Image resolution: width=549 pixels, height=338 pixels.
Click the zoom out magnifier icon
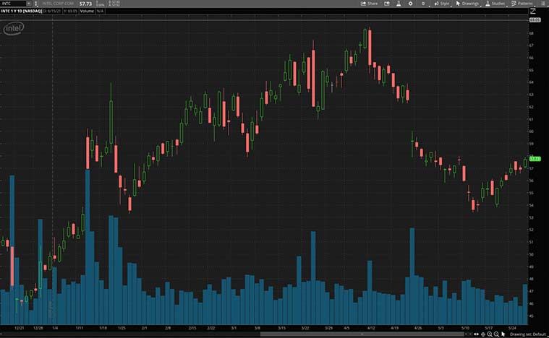[x=496, y=334]
